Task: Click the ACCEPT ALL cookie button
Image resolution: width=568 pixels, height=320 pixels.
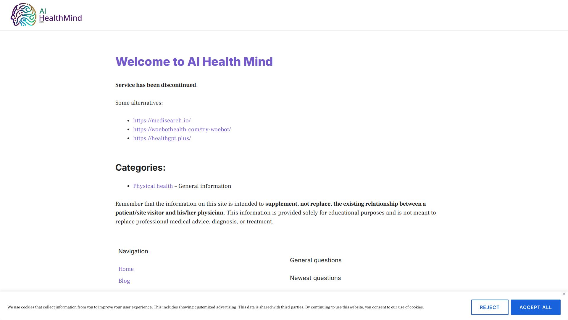Action: [535, 307]
